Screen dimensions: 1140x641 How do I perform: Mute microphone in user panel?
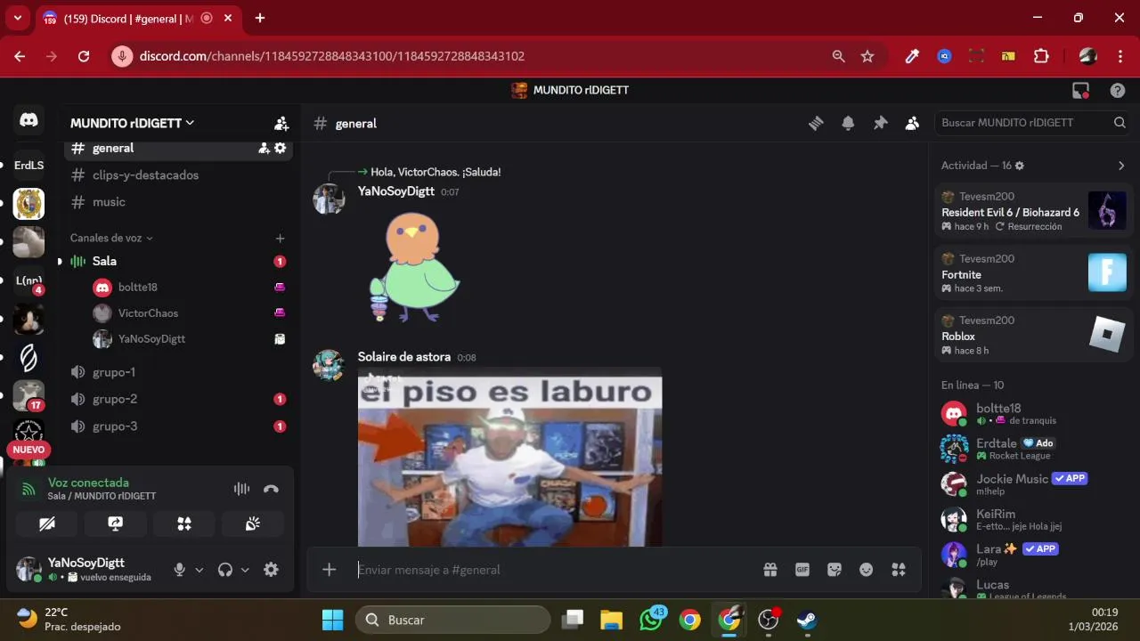(179, 570)
